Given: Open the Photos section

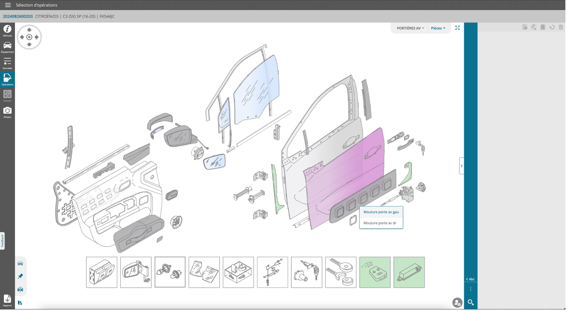Looking at the screenshot, I should pos(7,112).
